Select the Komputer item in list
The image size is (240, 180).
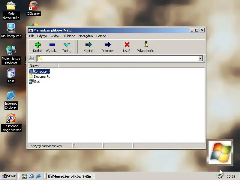pos(39,71)
